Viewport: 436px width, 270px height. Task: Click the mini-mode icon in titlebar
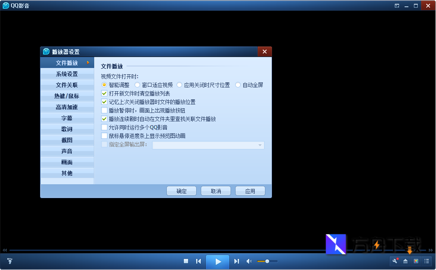click(x=397, y=6)
